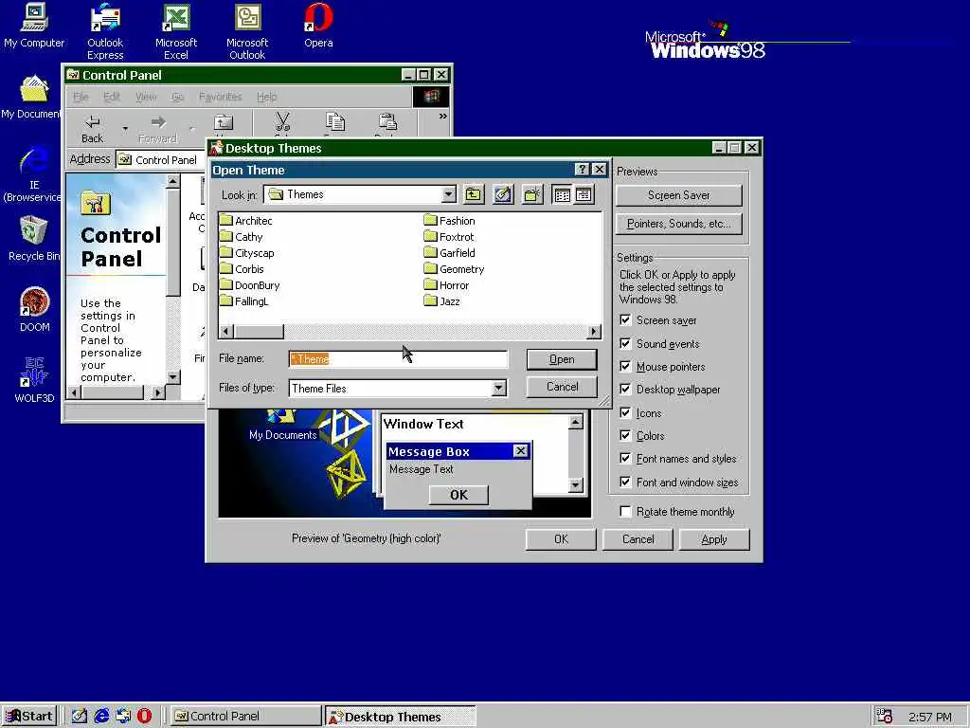Click Create New Folder icon in Open Theme
Viewport: 970px width, 728px height.
tap(532, 194)
